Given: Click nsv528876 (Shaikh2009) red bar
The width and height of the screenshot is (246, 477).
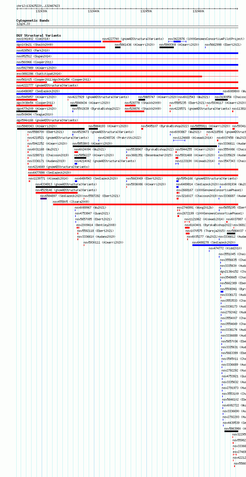Looking at the screenshot, I should 135,111.
